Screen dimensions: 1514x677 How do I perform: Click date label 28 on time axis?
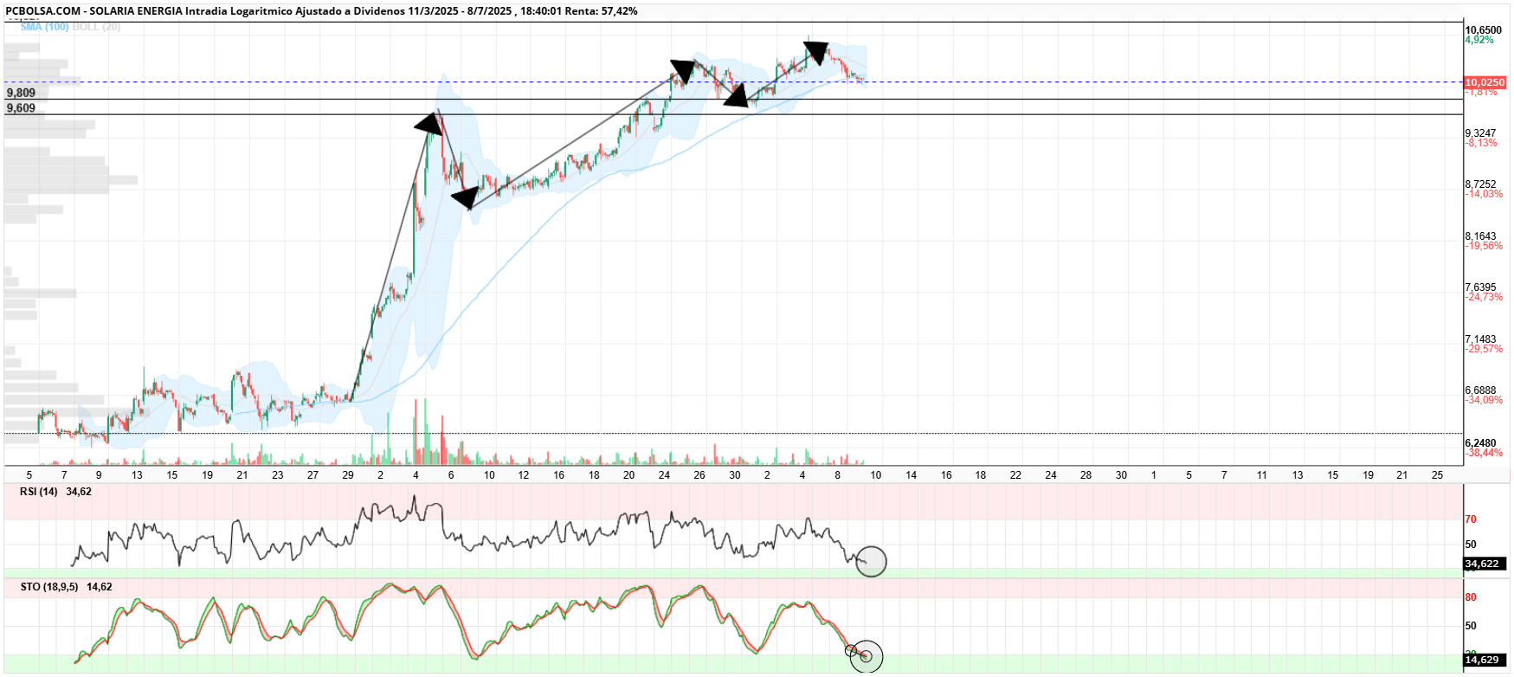(x=1086, y=475)
